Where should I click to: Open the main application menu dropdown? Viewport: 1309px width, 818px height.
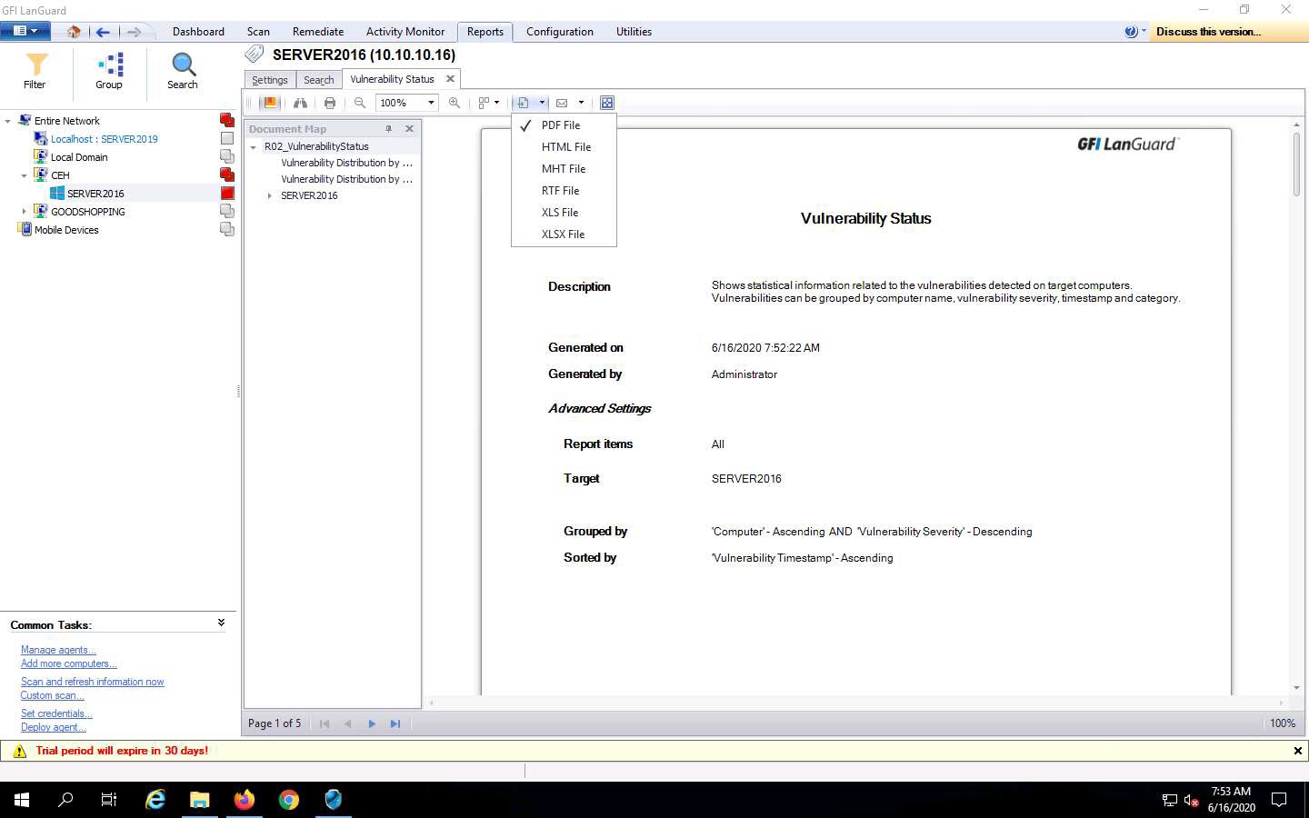click(x=25, y=31)
